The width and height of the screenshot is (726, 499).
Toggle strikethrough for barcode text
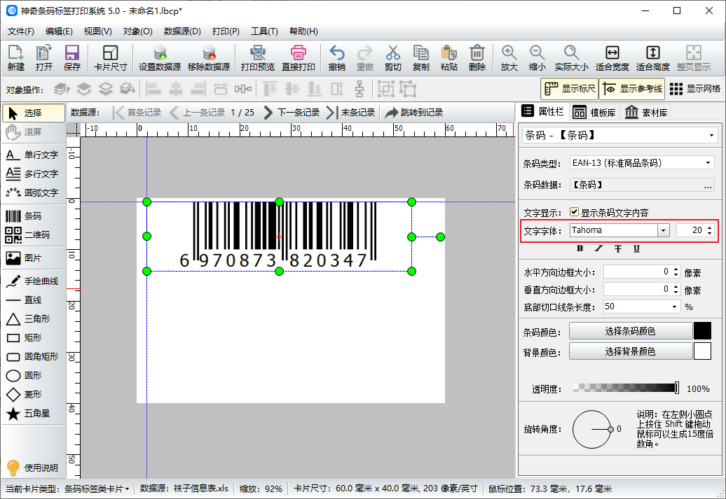point(617,248)
